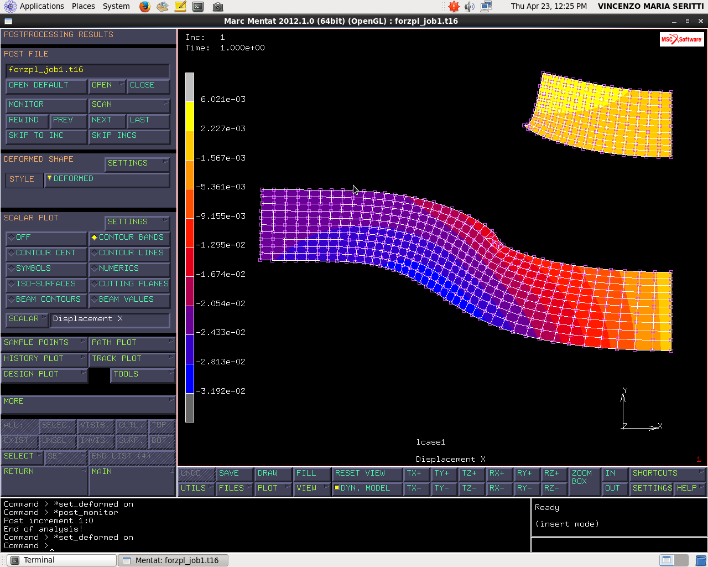Turn scalar plot OFF
708x567 pixels.
46,238
